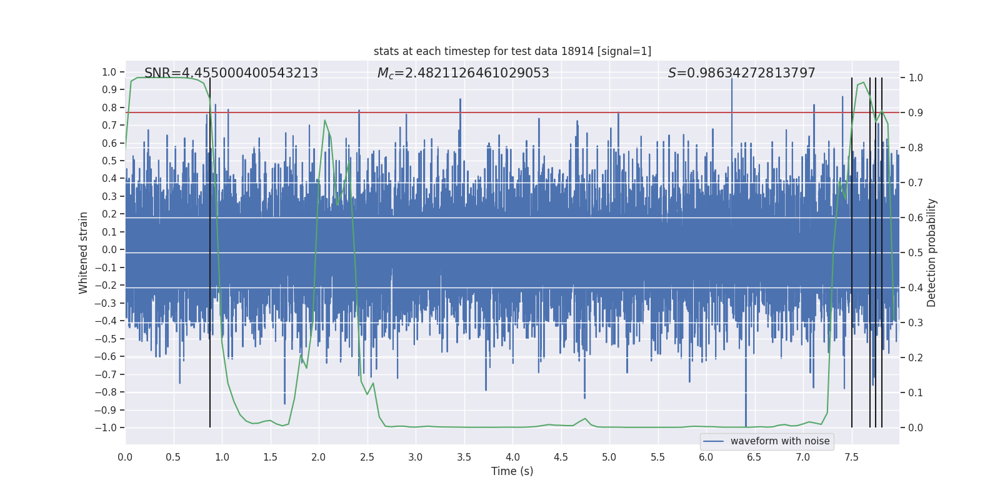This screenshot has height=500, width=1000.
Task: Click the −0.7 tick on the Whitened strain axis
Action: click(106, 374)
